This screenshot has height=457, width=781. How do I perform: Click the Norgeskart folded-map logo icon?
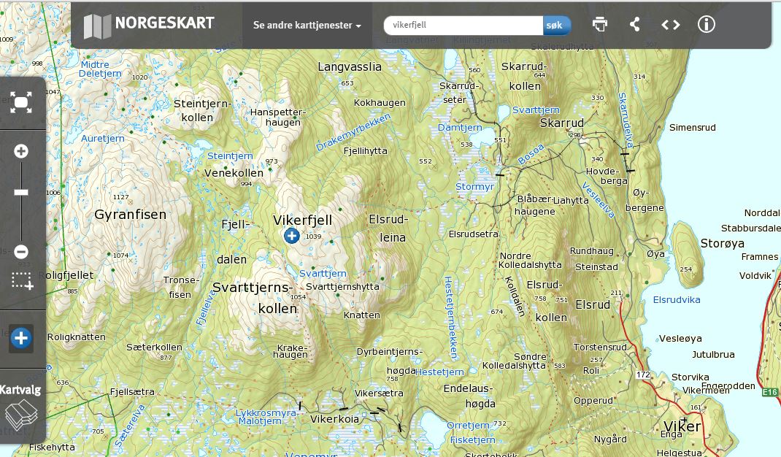[x=96, y=23]
